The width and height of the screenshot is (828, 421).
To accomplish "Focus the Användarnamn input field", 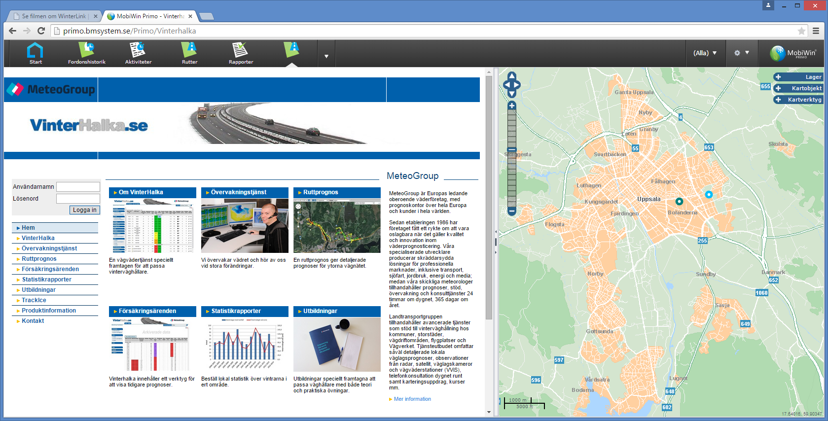I will tap(78, 187).
